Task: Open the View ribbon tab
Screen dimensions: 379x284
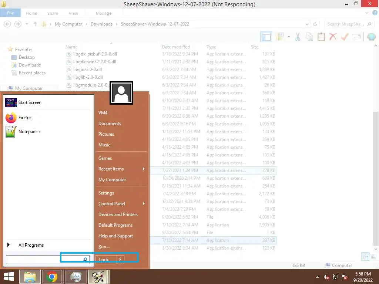Action: click(73, 13)
